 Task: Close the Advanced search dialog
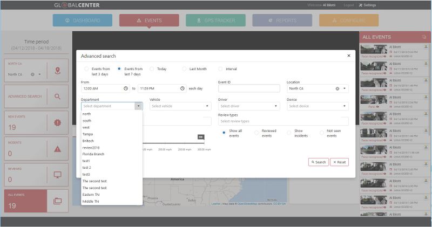point(348,56)
